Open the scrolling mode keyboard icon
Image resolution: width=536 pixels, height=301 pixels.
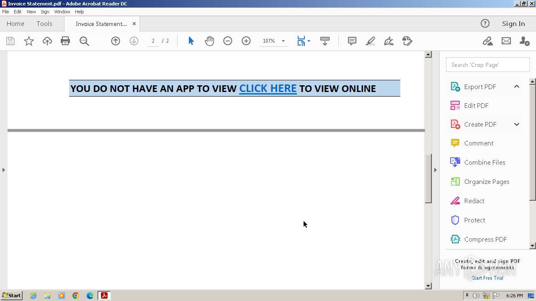pyautogui.click(x=325, y=41)
